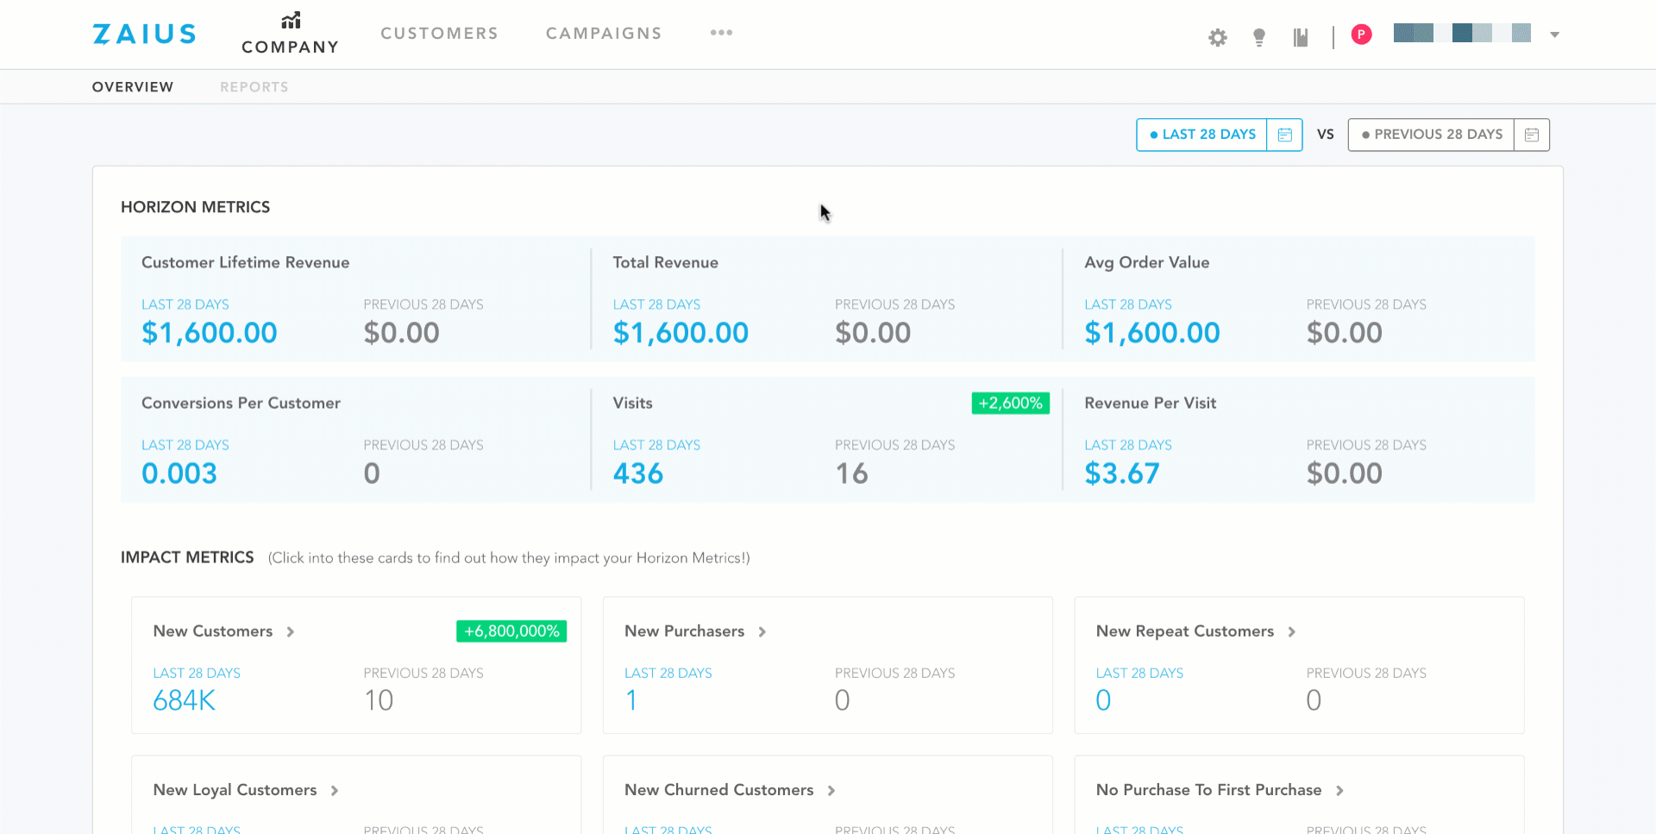Switch to the Overview subtab
This screenshot has width=1656, height=834.
click(x=133, y=87)
